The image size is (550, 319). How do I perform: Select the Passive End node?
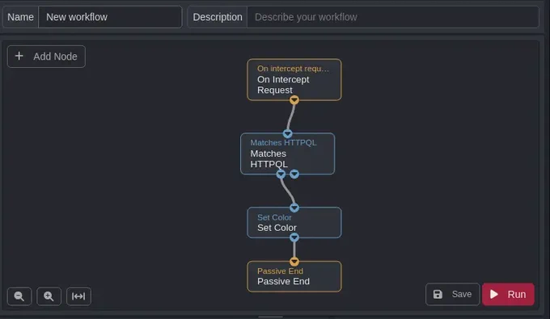tap(294, 276)
